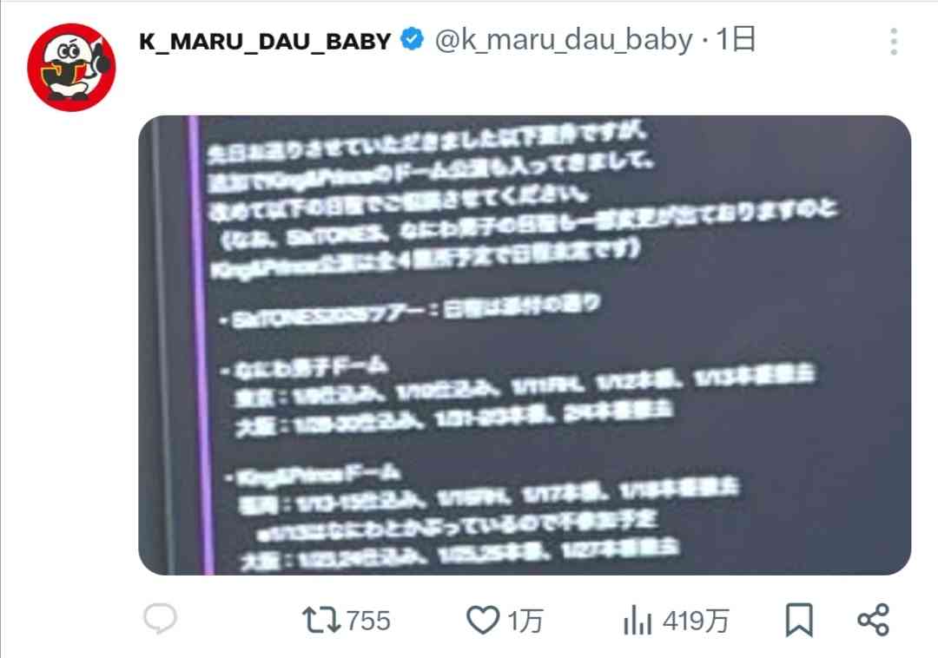Click the first blurred text line in the photo
This screenshot has height=658, width=938.
pos(426,143)
